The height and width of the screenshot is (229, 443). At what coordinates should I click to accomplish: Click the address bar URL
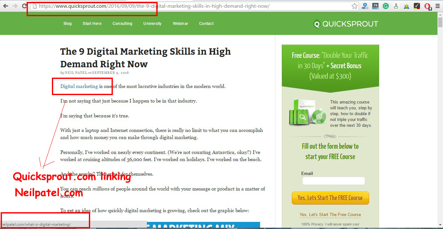point(154,6)
